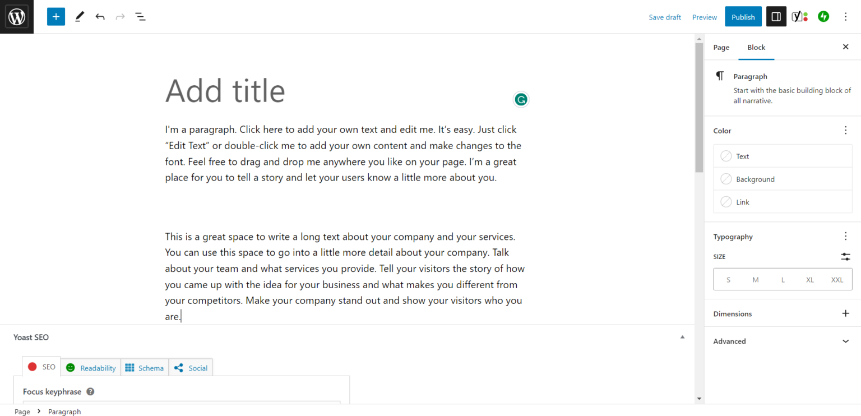
Task: Collapse the Yoast SEO panel
Action: point(682,336)
